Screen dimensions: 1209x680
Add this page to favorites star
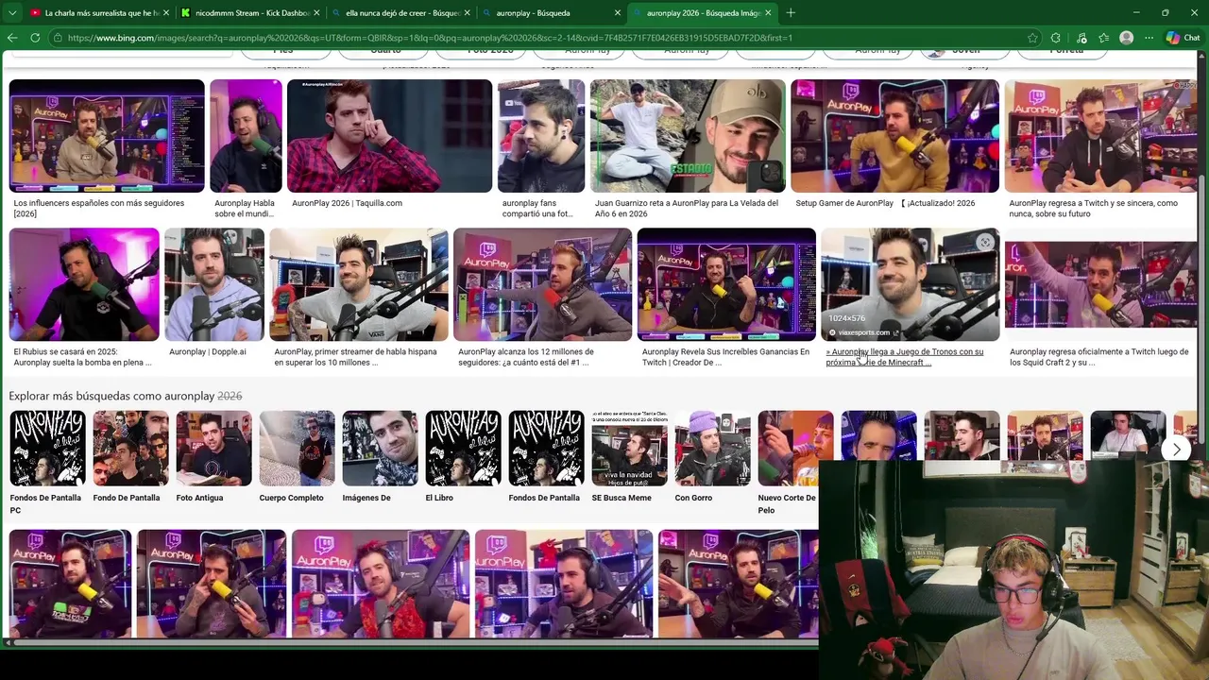point(1032,38)
